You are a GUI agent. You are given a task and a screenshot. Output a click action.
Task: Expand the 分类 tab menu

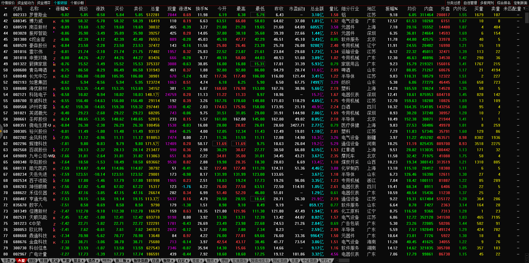(x=8, y=260)
